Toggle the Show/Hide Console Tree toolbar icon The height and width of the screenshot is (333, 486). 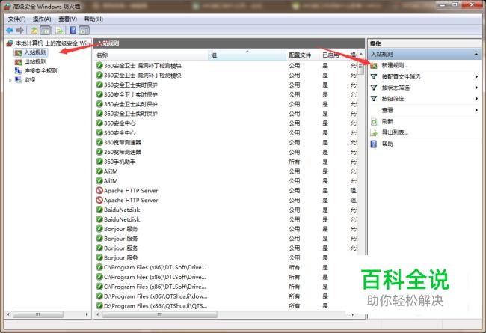pyautogui.click(x=46, y=30)
